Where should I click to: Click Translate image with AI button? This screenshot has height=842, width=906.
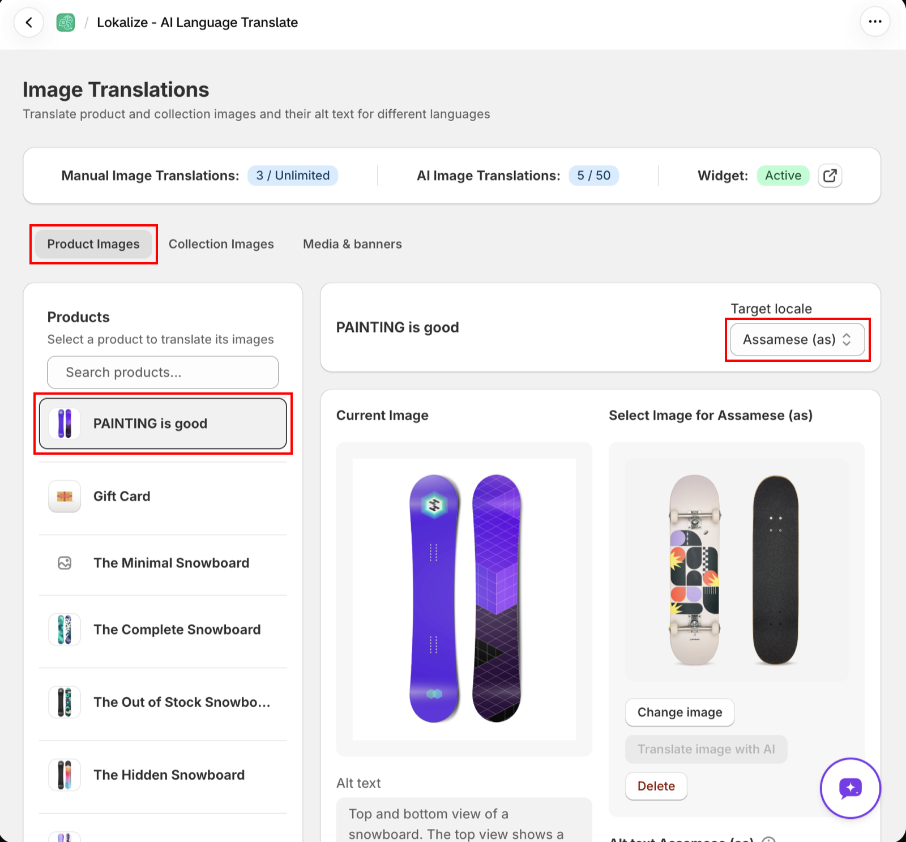point(706,749)
